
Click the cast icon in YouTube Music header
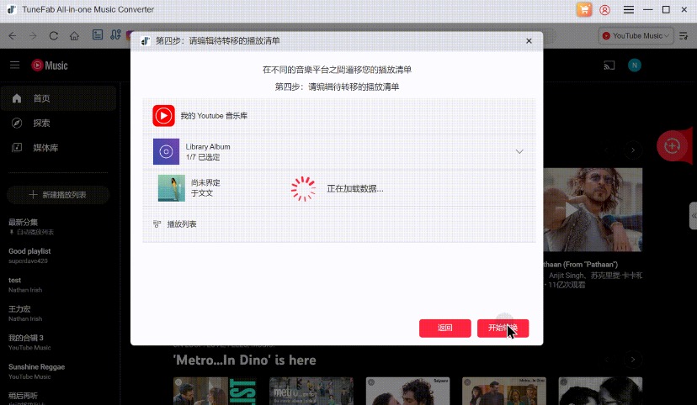pyautogui.click(x=609, y=66)
